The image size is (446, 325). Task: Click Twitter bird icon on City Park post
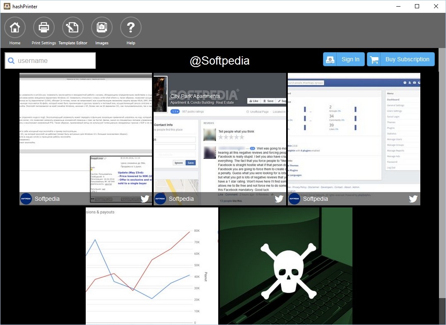(279, 199)
